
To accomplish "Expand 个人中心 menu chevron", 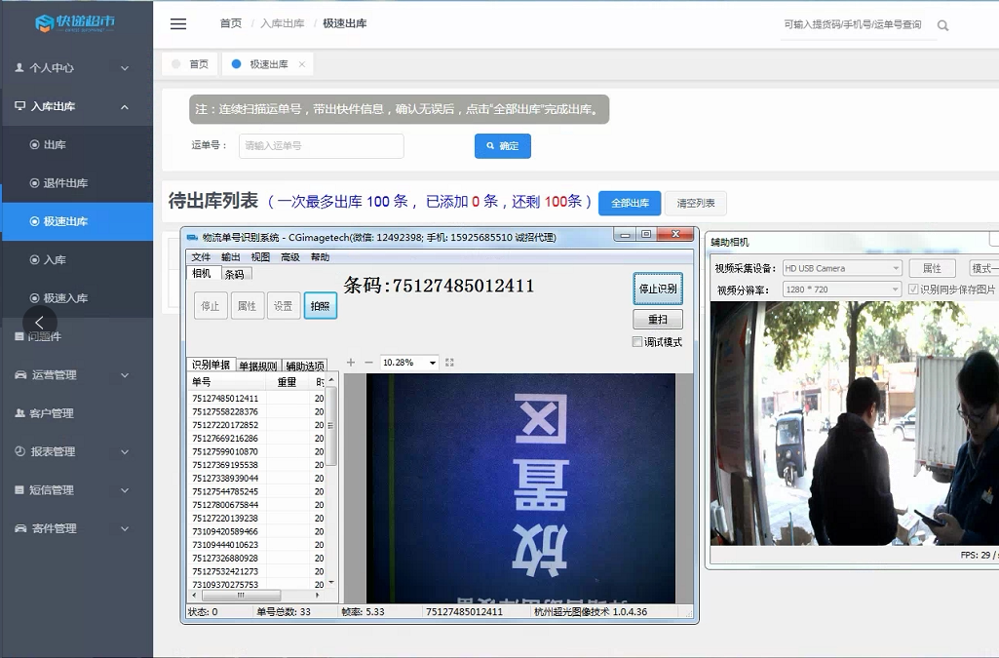I will [125, 68].
